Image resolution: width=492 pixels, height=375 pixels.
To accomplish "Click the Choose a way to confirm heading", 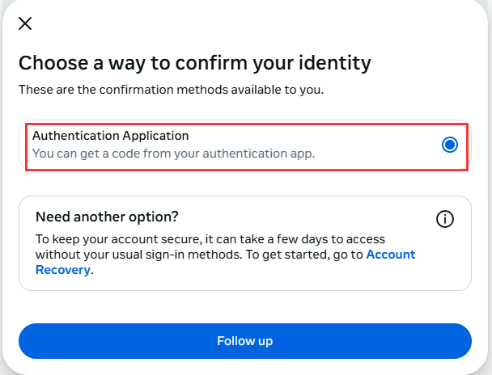I will click(x=194, y=62).
